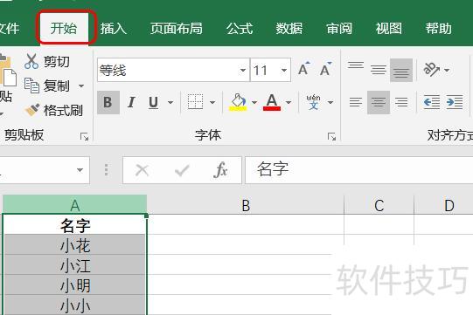Set bottom vertical alignment
This screenshot has height=315, width=473.
pyautogui.click(x=401, y=70)
